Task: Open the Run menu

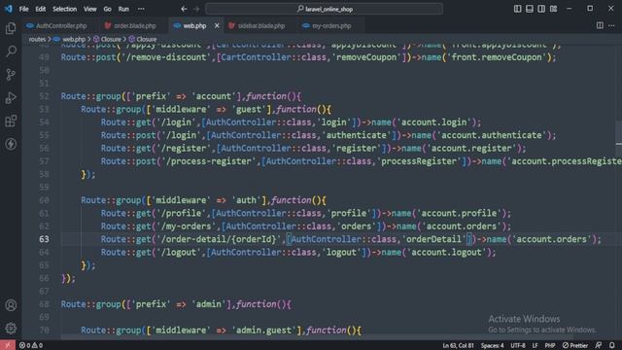Action: click(123, 9)
